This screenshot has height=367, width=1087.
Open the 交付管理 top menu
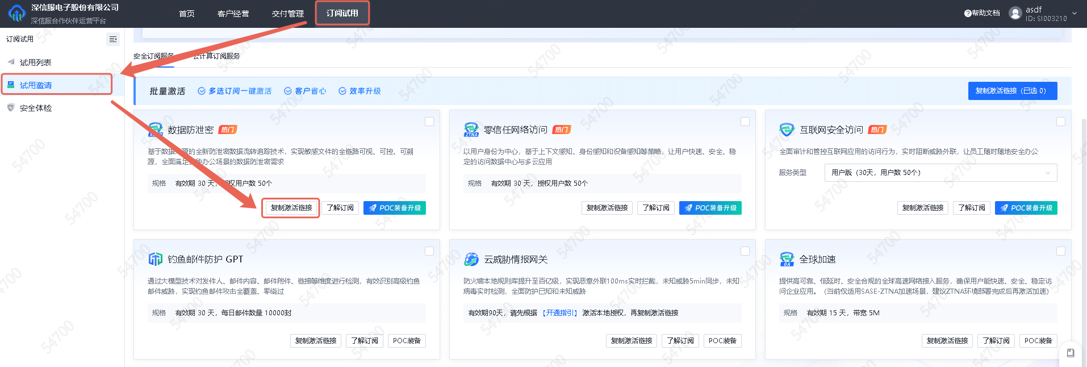point(287,14)
